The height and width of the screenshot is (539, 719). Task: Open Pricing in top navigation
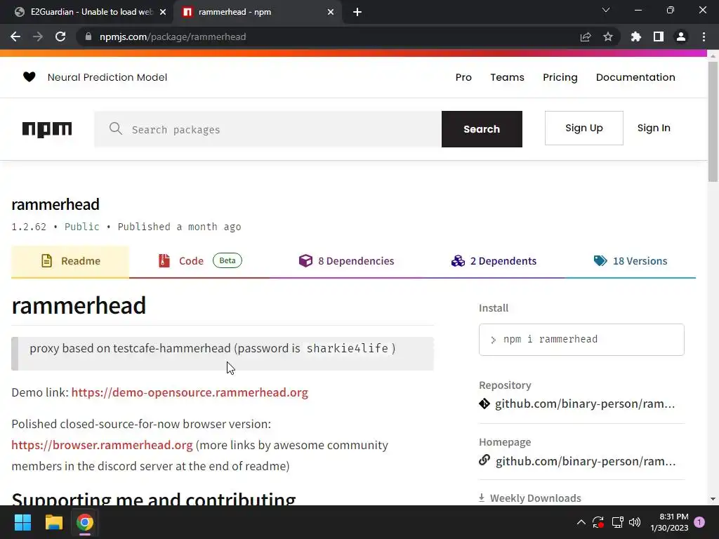tap(560, 77)
